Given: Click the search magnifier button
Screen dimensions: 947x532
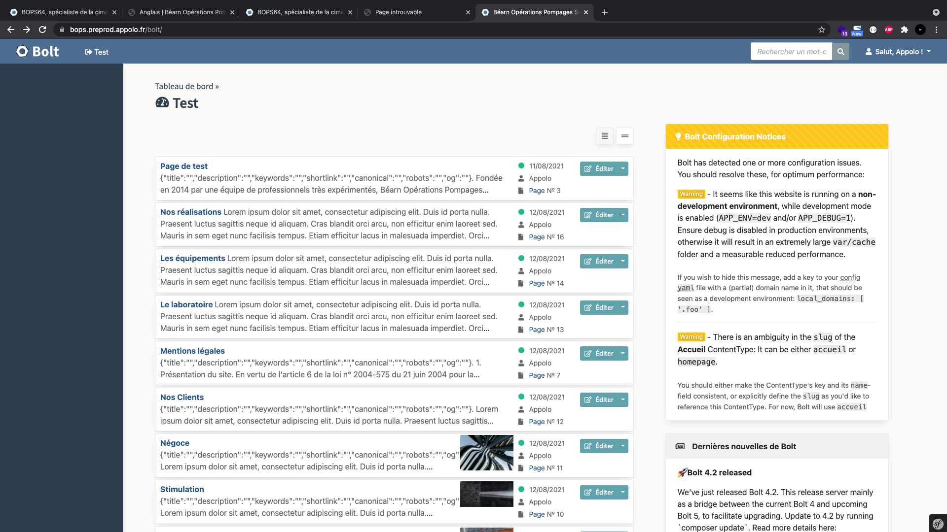Looking at the screenshot, I should (840, 52).
